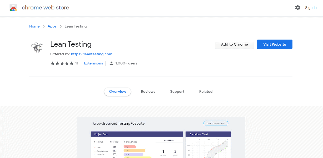This screenshot has height=158, width=323.
Task: Click the orange 16% Acknowledged bar
Action: [135, 151]
